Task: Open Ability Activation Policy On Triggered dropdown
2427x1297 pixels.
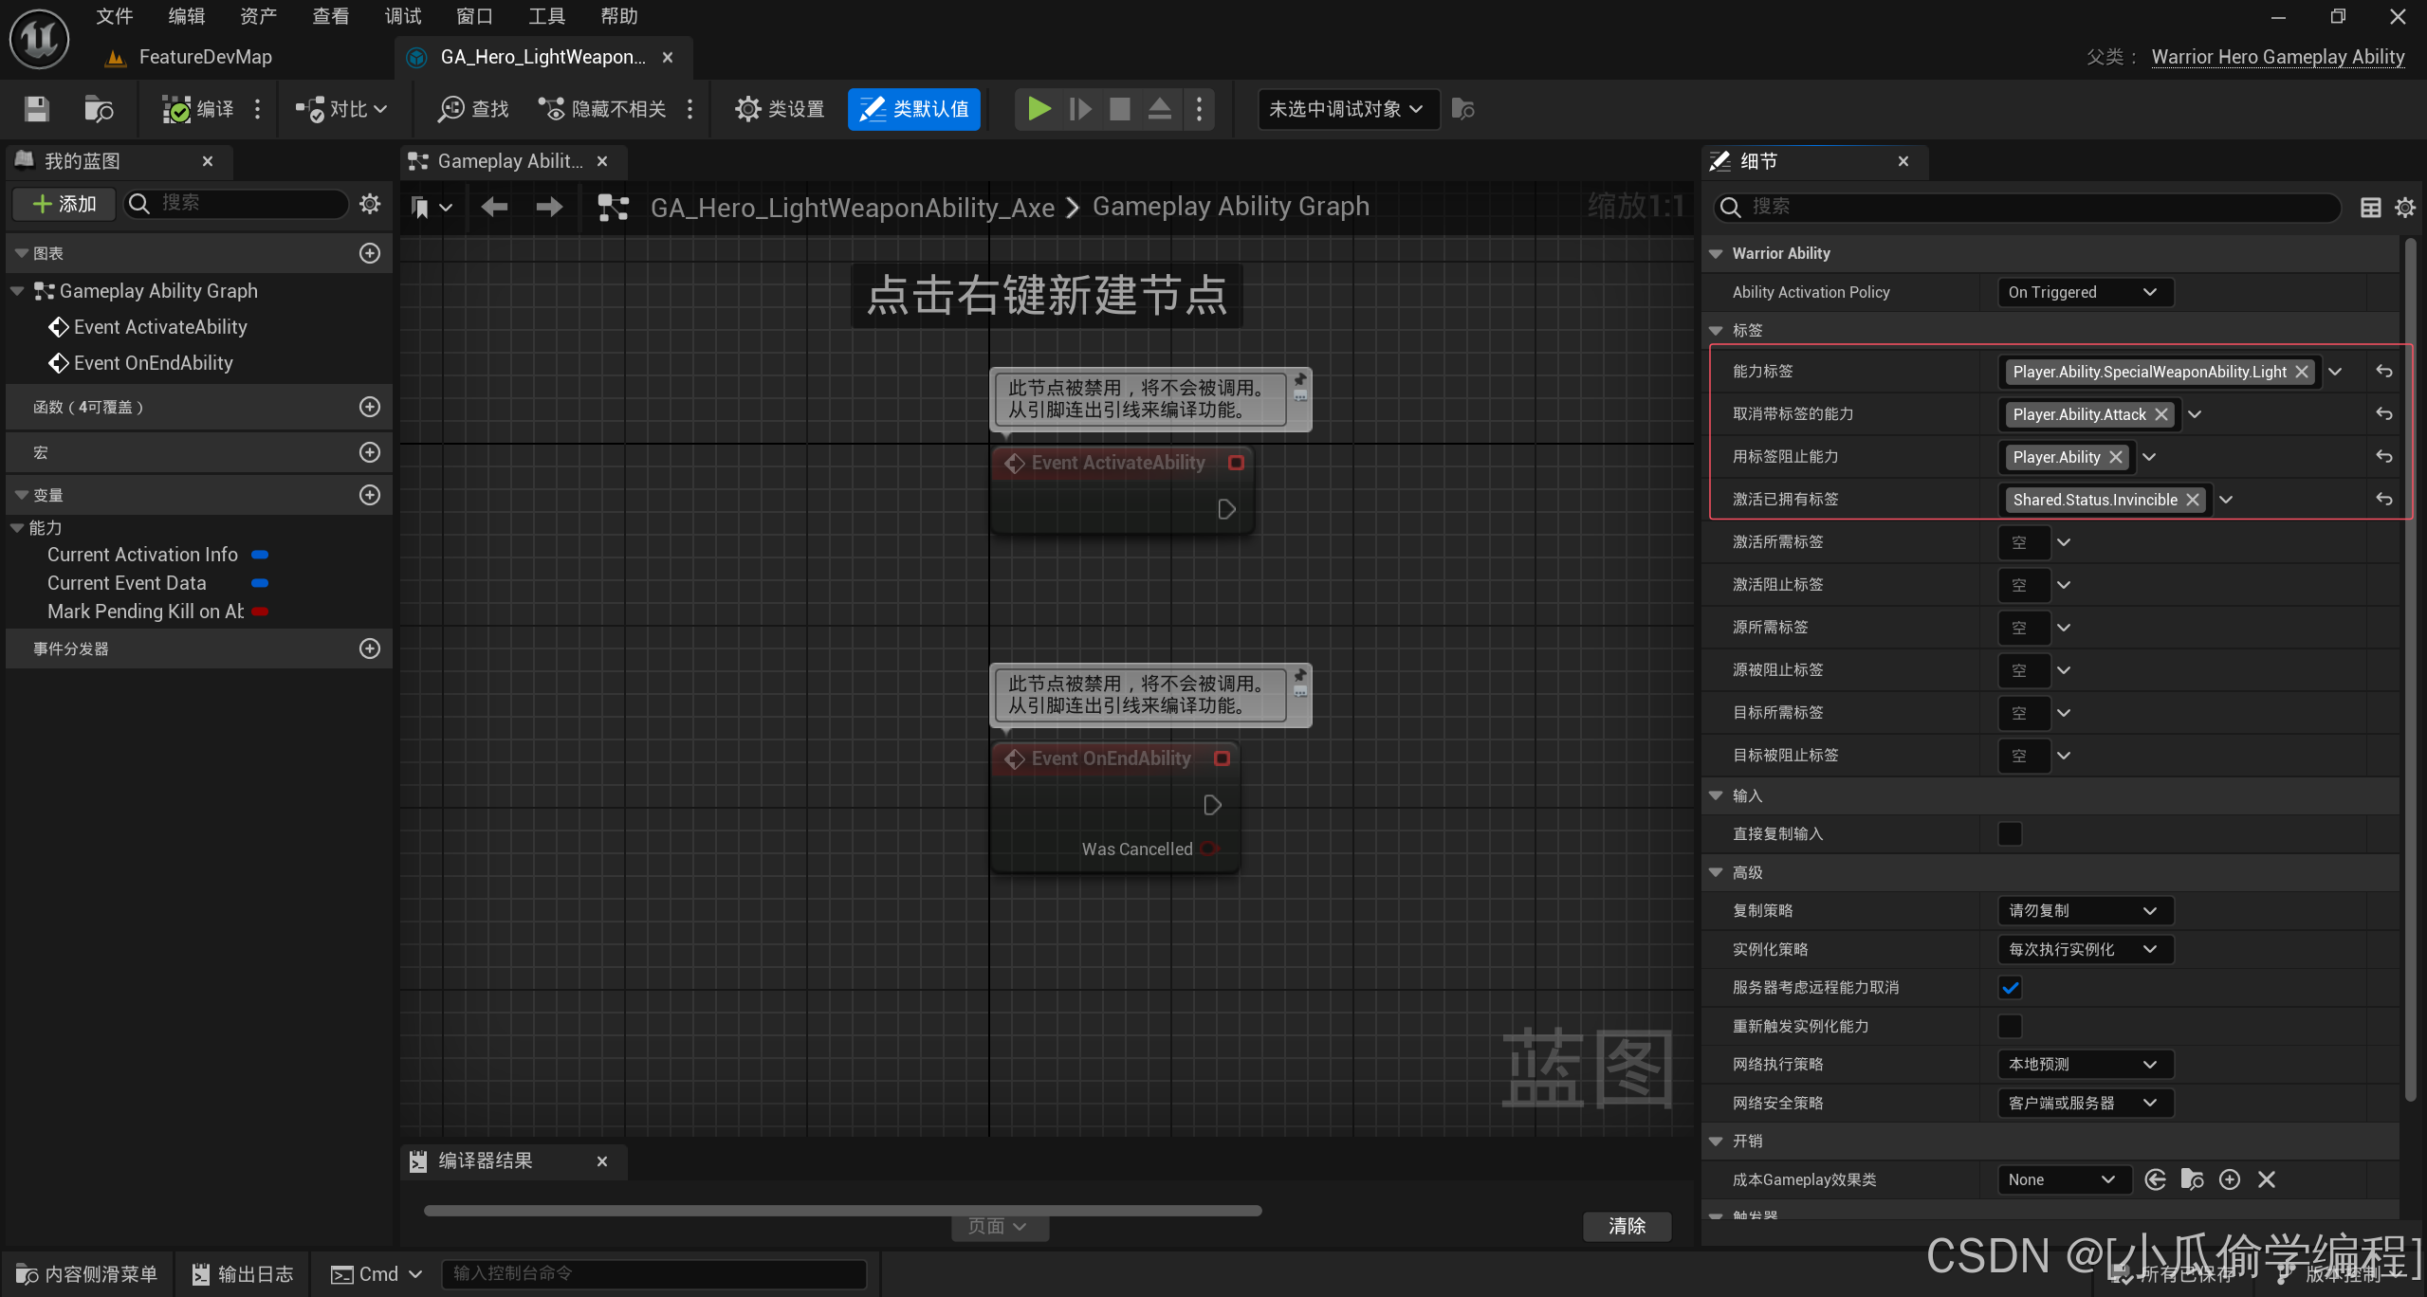Action: (2085, 292)
